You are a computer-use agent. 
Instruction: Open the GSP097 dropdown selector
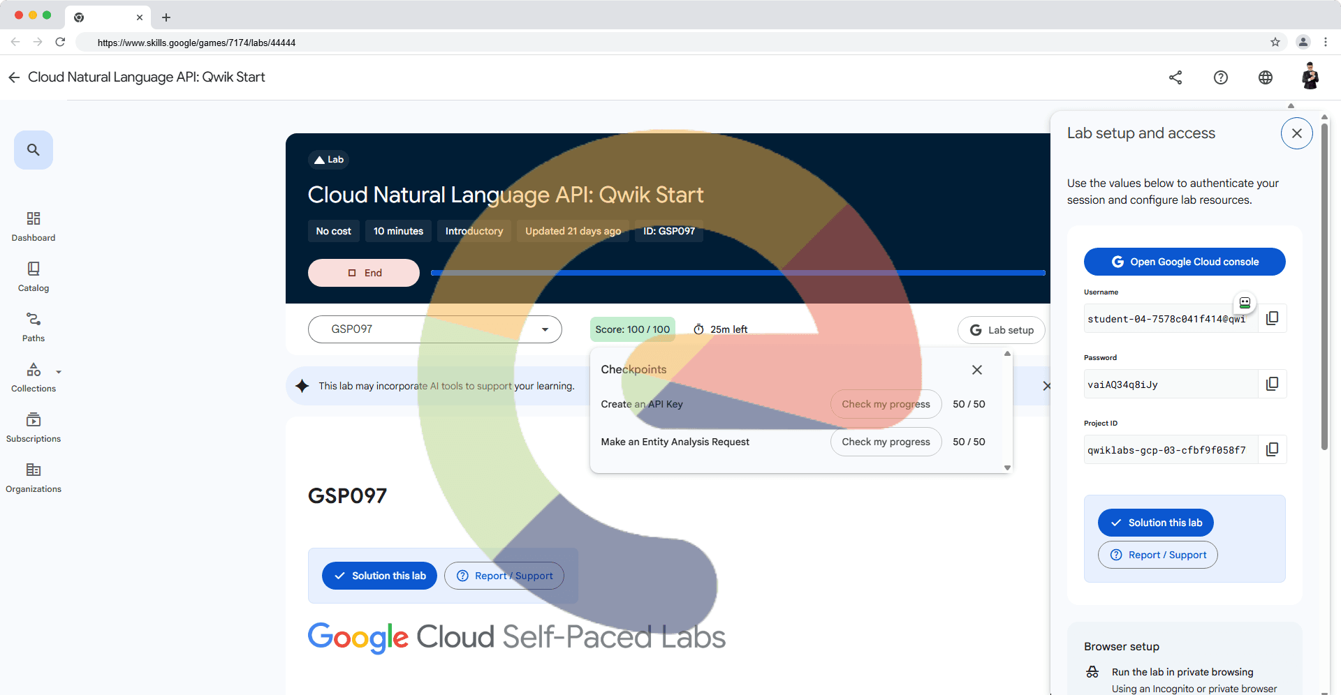pyautogui.click(x=435, y=329)
